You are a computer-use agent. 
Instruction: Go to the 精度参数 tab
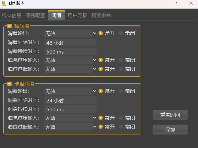(101, 15)
